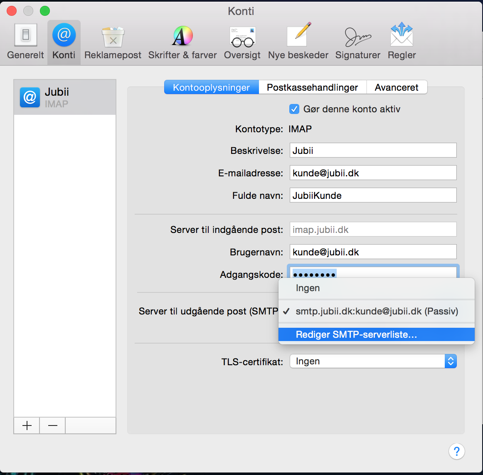Viewport: 483px width, 475px height.
Task: Open the help question mark button
Action: [456, 452]
